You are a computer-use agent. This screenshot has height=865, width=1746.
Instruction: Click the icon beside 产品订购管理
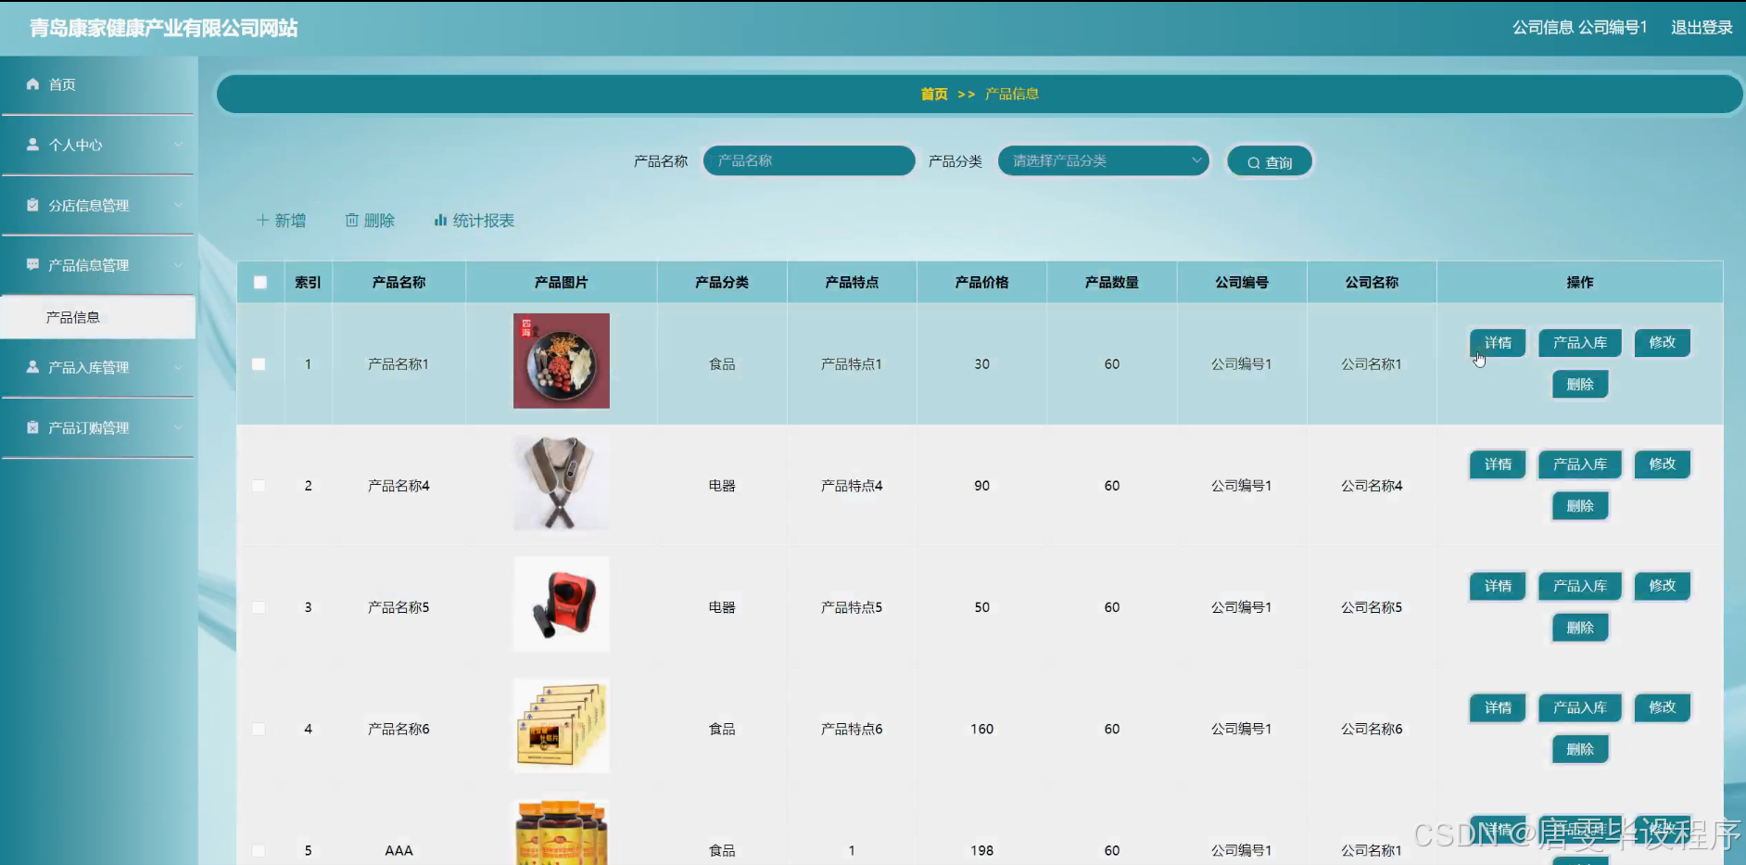click(32, 427)
